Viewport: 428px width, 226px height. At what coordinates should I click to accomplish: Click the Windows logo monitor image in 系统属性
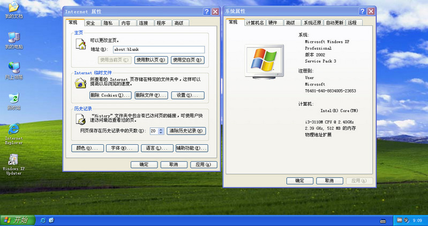[264, 61]
